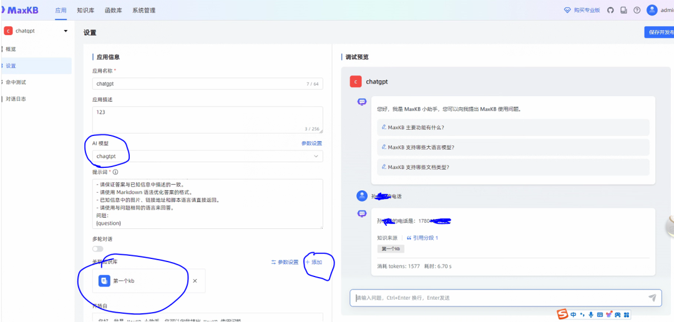Image resolution: width=674 pixels, height=322 pixels.
Task: Ask the suggested question MaxKB 支持哪些文档类型?
Action: point(513,167)
